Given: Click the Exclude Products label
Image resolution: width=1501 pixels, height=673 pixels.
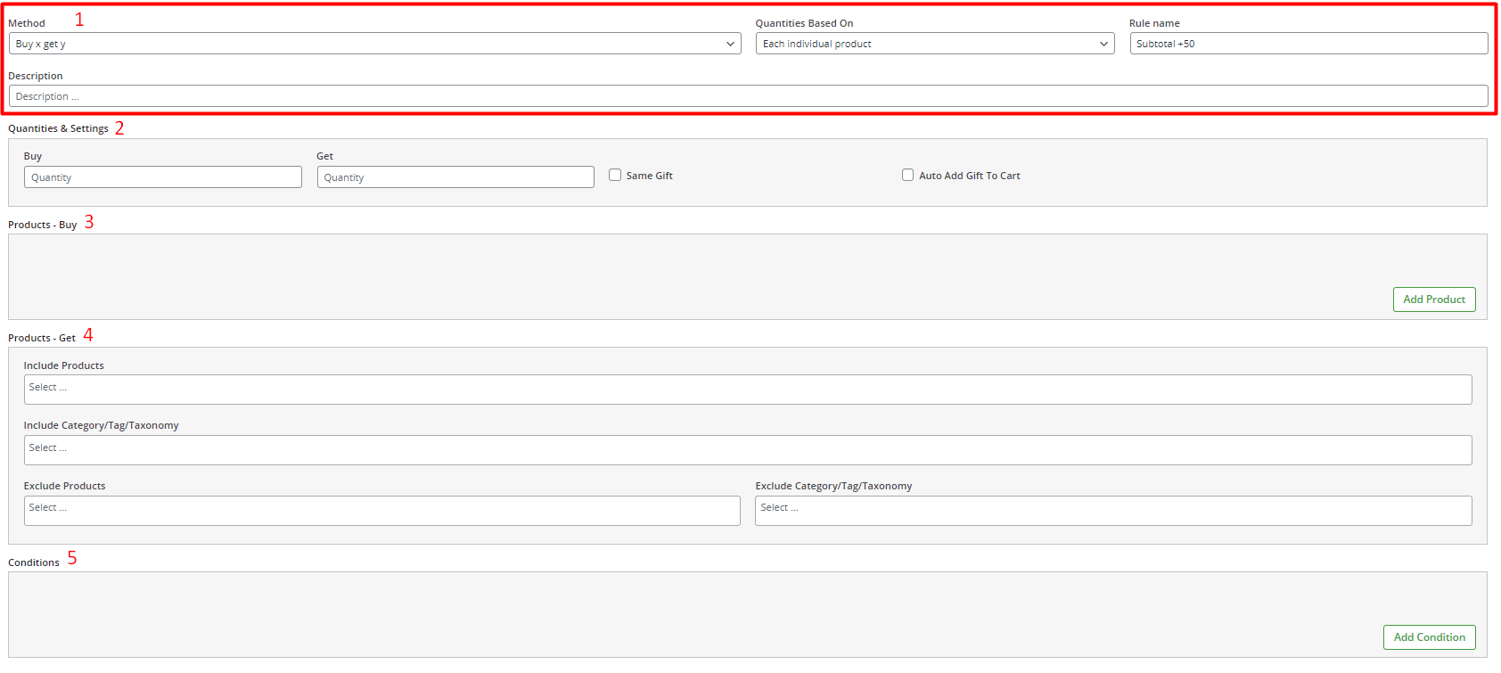Looking at the screenshot, I should [64, 486].
